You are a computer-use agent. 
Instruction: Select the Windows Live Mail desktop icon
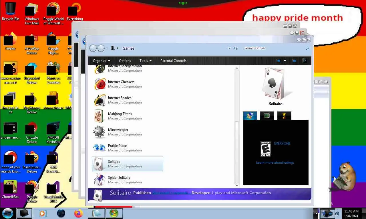[32, 14]
